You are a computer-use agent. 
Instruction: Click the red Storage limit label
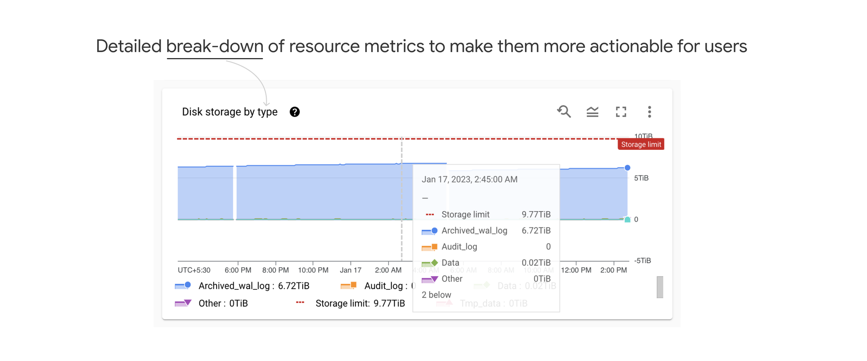(x=641, y=144)
